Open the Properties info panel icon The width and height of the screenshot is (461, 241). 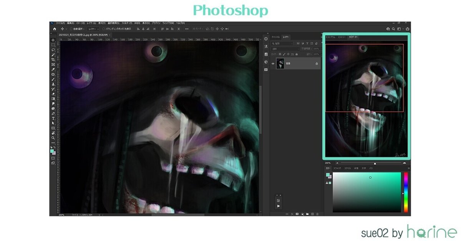(266, 39)
